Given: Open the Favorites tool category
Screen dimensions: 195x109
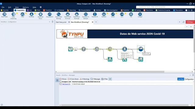Looking at the screenshot, I should (5, 10).
